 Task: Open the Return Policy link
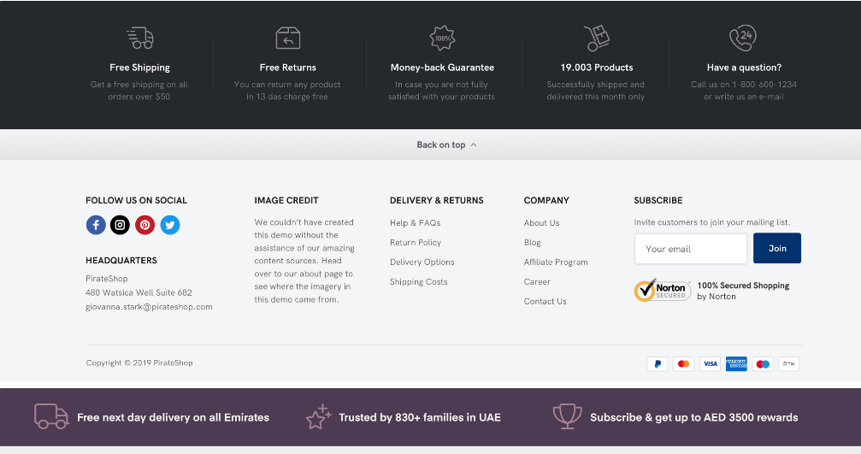(416, 243)
